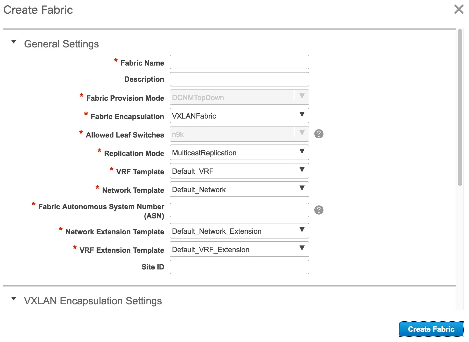Open the Allowed Leaf Switches dropdown

302,134
